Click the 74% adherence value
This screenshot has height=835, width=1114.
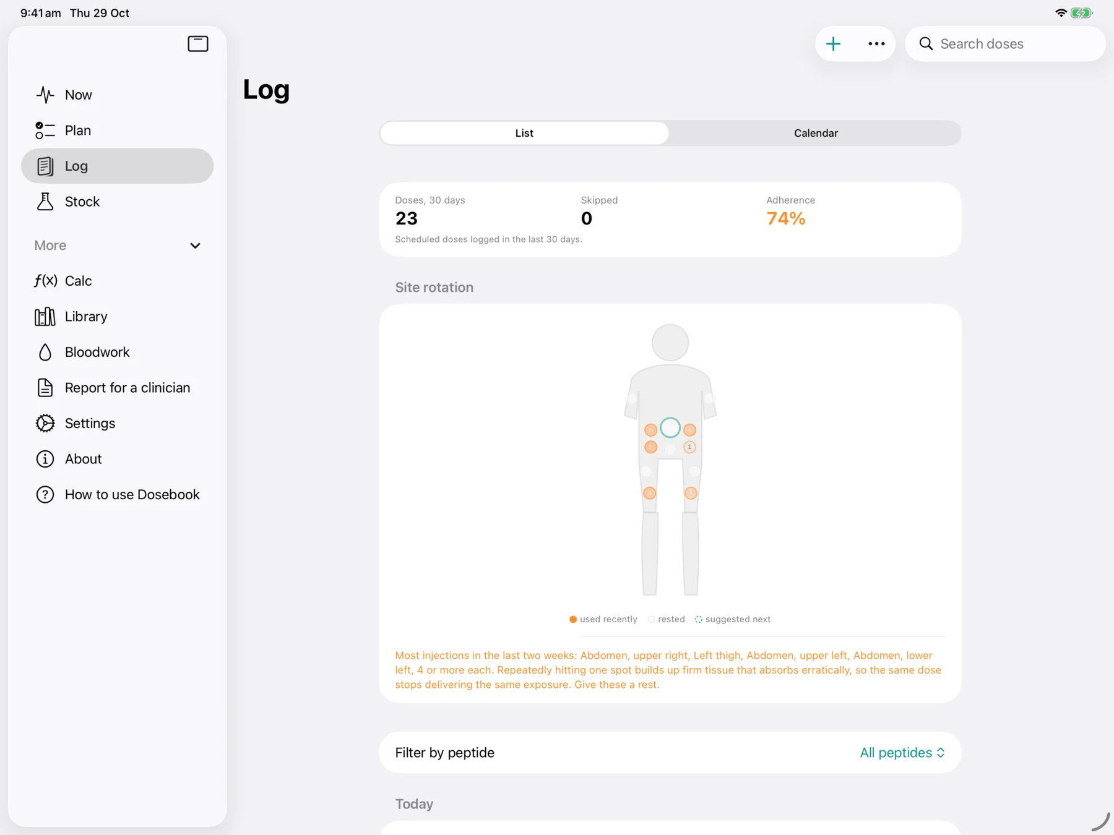click(x=786, y=218)
